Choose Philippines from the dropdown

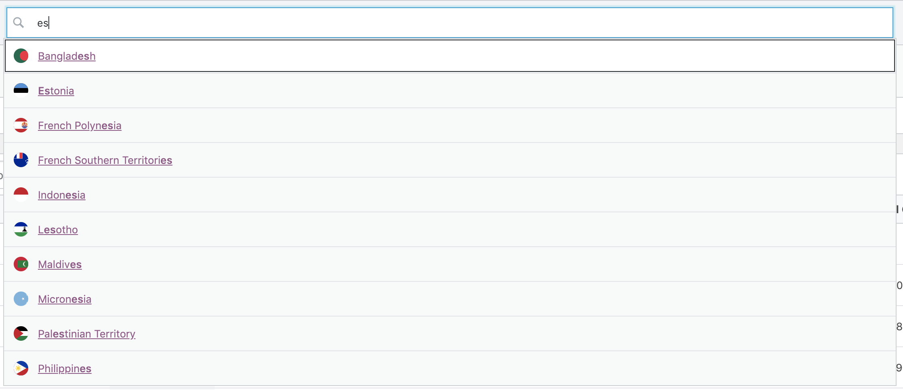tap(64, 368)
